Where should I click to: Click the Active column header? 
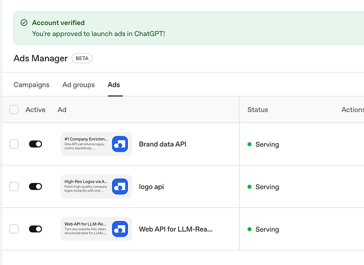[35, 110]
